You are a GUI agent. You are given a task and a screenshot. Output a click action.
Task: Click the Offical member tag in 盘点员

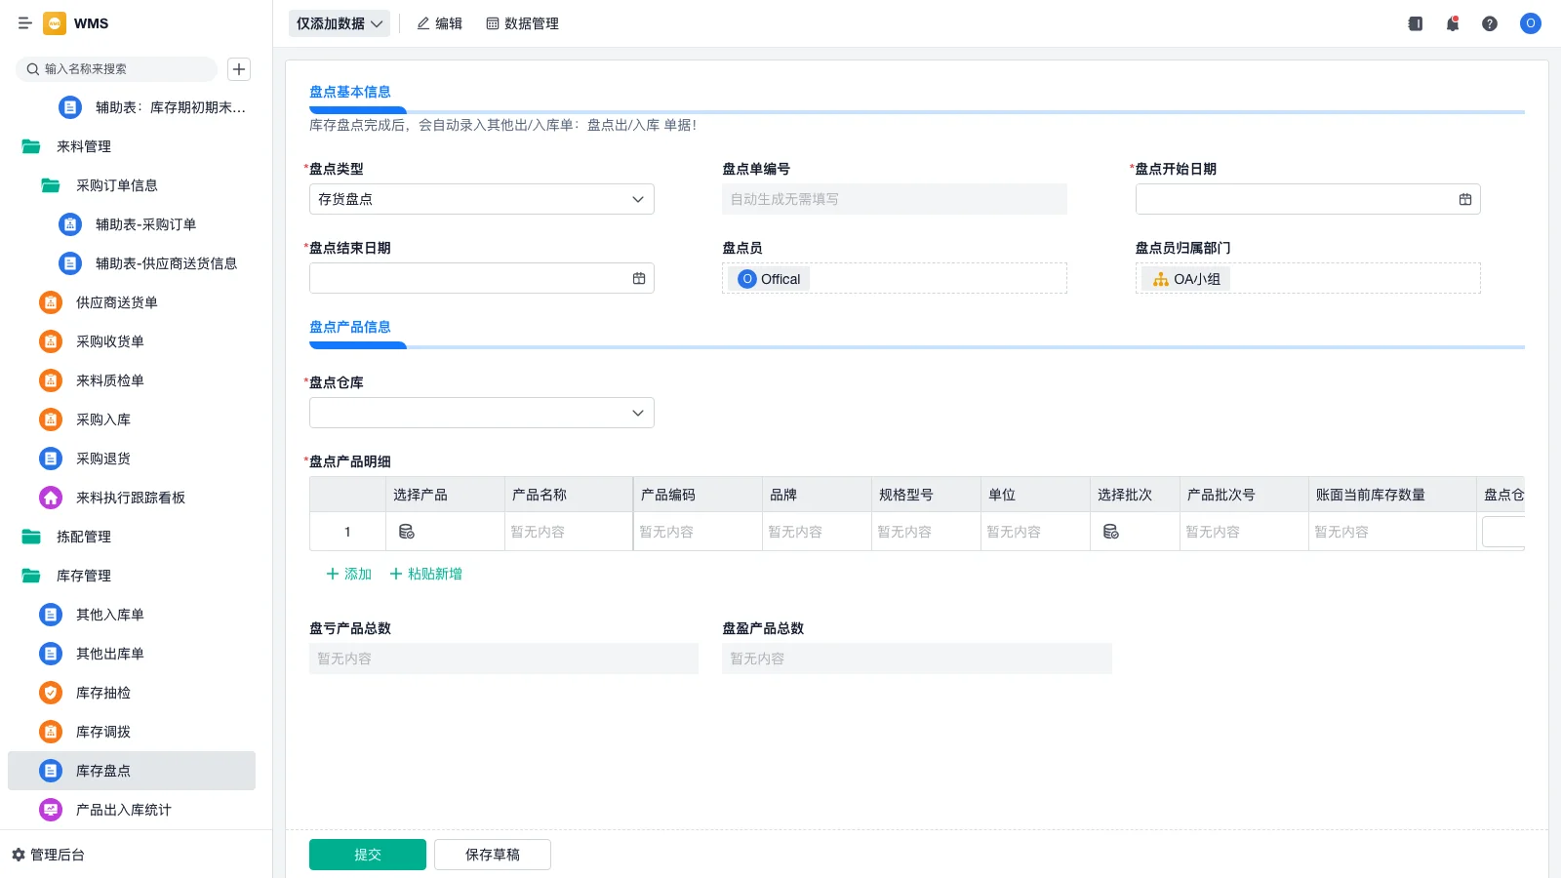point(770,279)
